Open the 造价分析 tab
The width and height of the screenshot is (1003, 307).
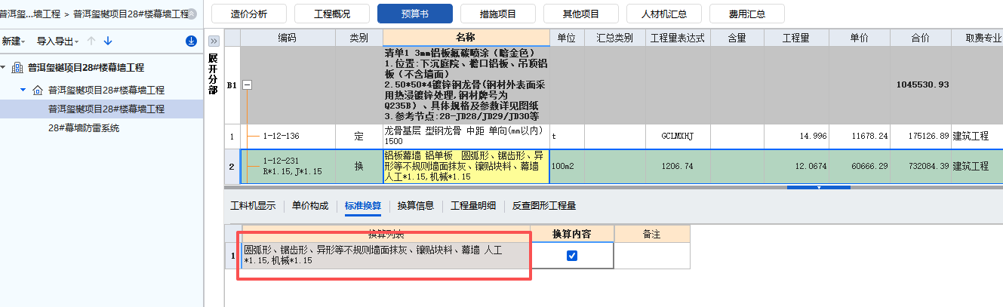pyautogui.click(x=248, y=14)
